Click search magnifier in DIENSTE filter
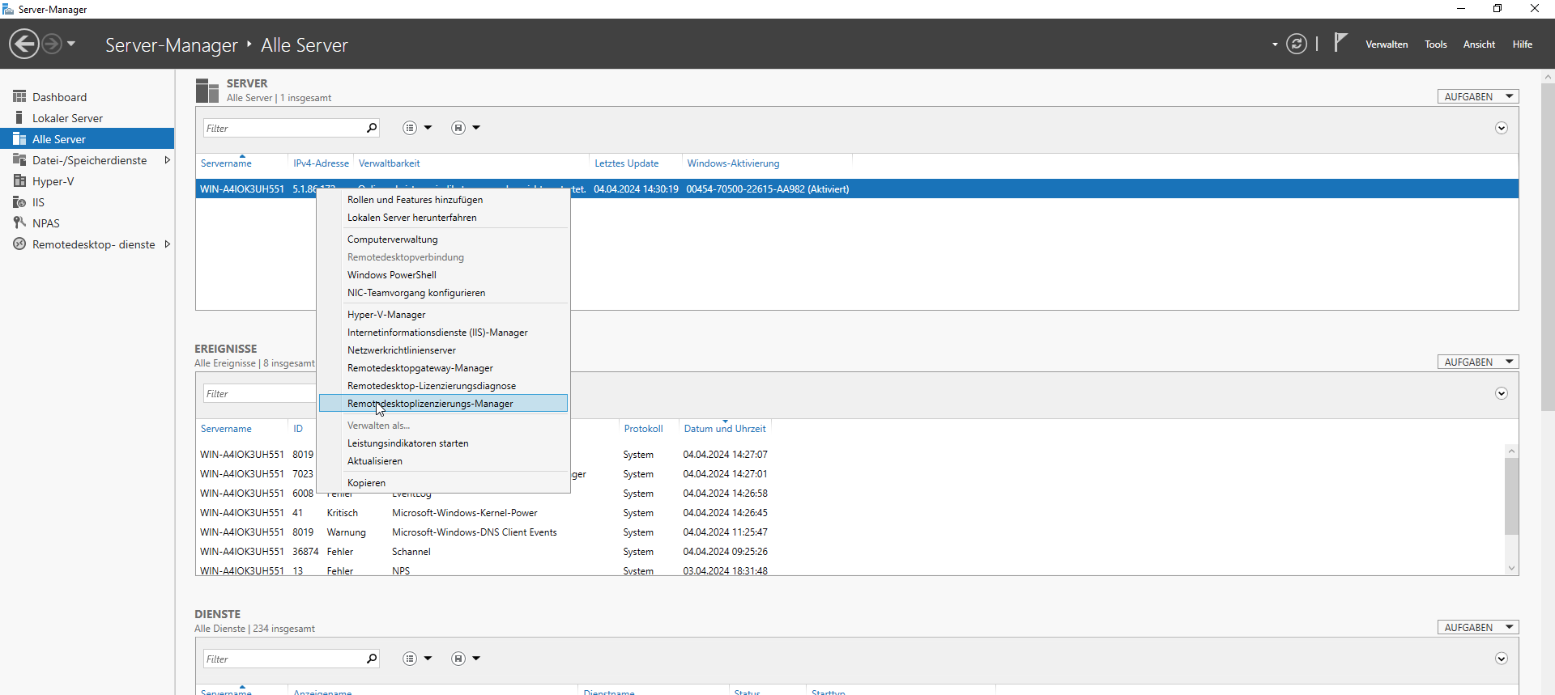Image resolution: width=1555 pixels, height=695 pixels. pyautogui.click(x=372, y=659)
